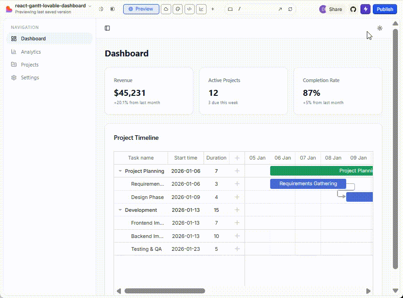The height and width of the screenshot is (298, 403).
Task: Open the code view icon
Action: 190,9
